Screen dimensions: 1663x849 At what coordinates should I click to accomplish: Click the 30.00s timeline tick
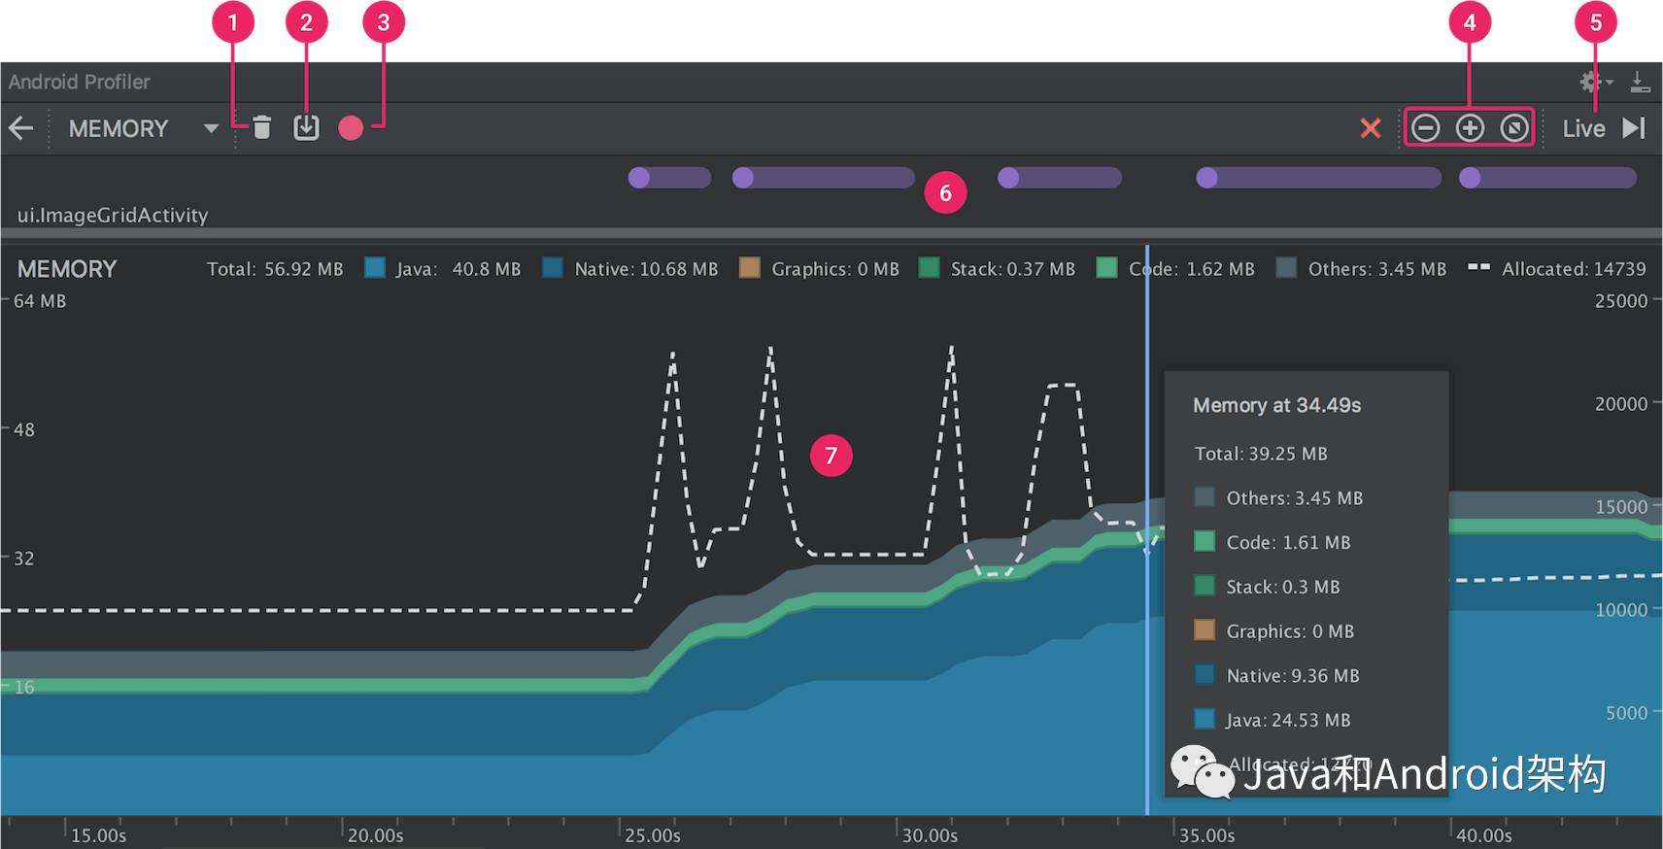[931, 835]
